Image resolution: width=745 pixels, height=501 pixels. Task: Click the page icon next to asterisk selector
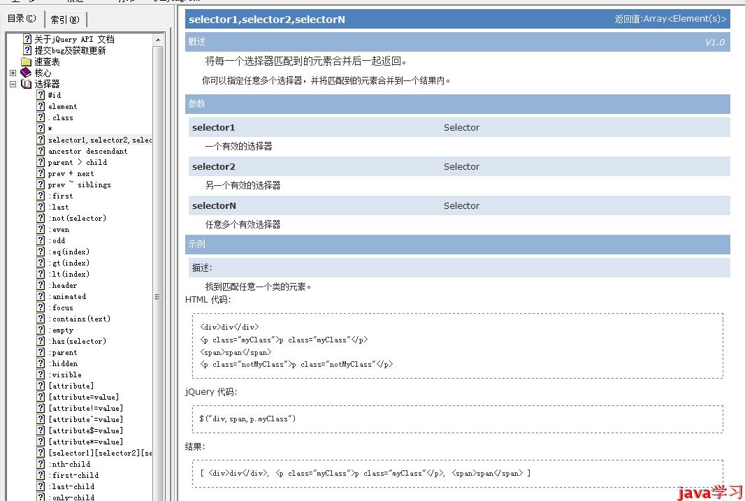click(x=41, y=129)
